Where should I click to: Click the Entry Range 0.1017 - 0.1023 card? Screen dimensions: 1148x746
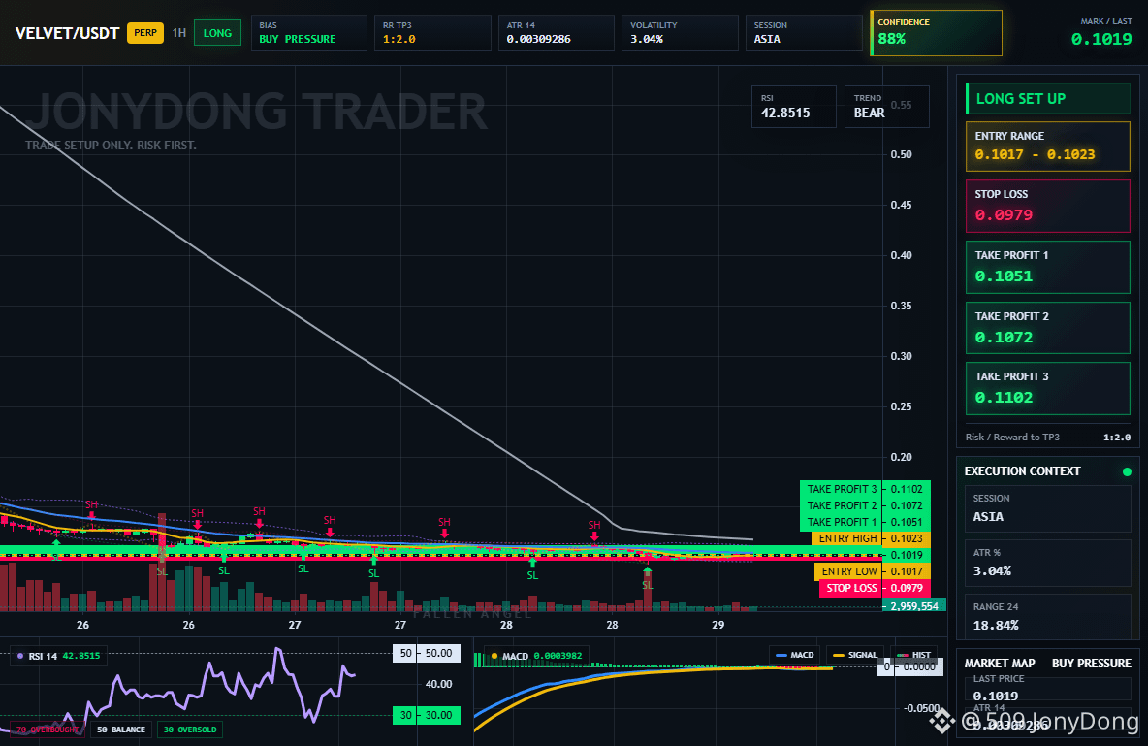point(1048,146)
